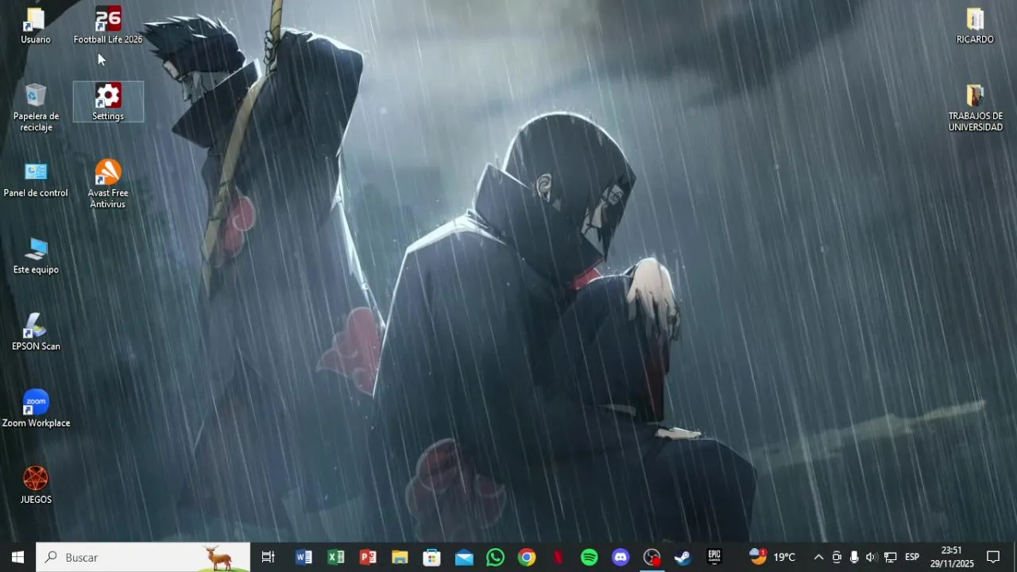Switch the ESP input language
Viewport: 1017px width, 572px height.
[912, 557]
